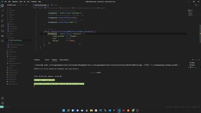Click the New File icon in Explorer header

pos(19,5)
